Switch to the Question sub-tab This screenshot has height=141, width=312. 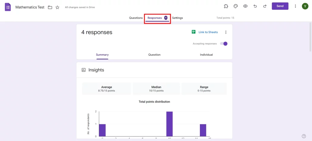click(154, 55)
